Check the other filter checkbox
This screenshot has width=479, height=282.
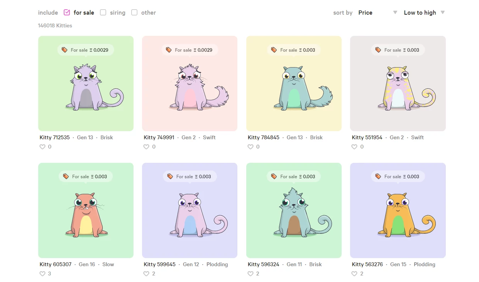click(x=134, y=12)
